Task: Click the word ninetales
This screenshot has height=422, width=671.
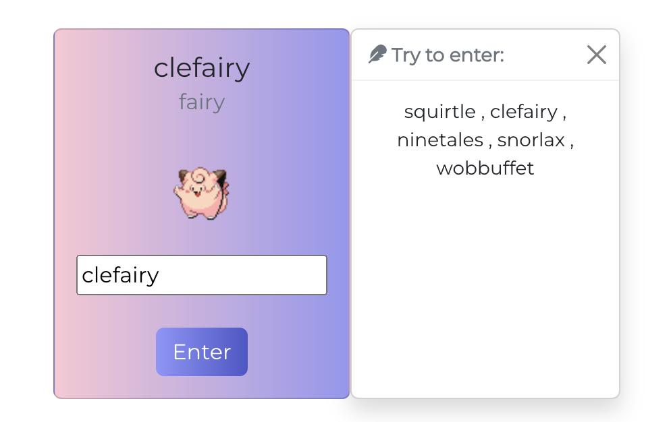Action: point(439,140)
